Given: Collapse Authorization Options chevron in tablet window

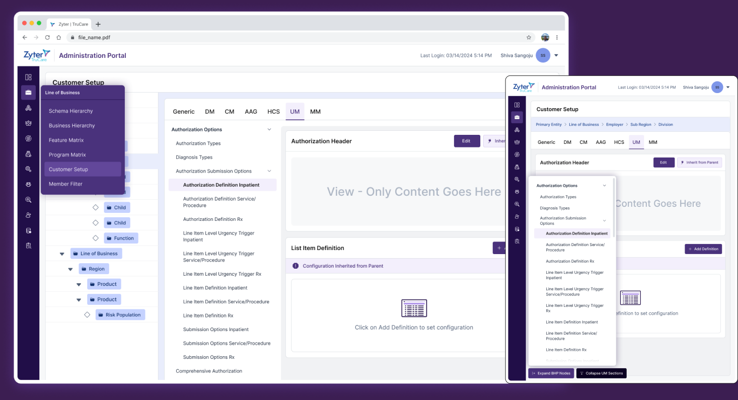Looking at the screenshot, I should pyautogui.click(x=605, y=186).
